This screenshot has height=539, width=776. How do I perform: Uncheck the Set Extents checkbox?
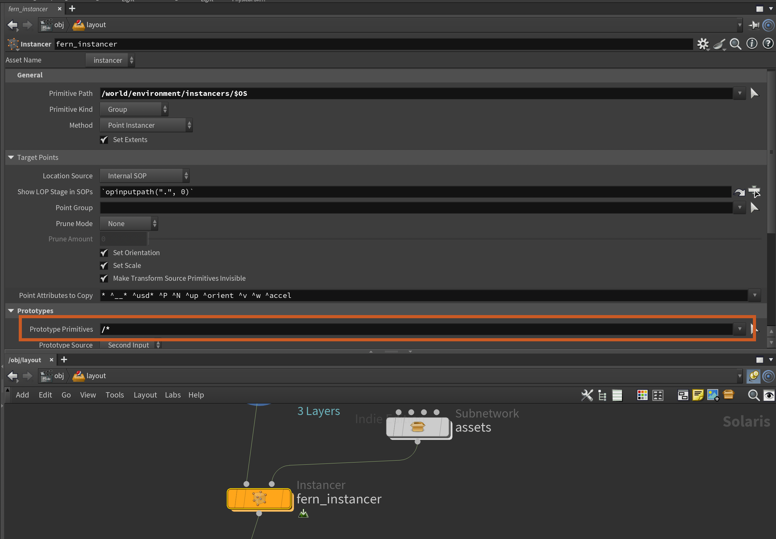pyautogui.click(x=104, y=140)
